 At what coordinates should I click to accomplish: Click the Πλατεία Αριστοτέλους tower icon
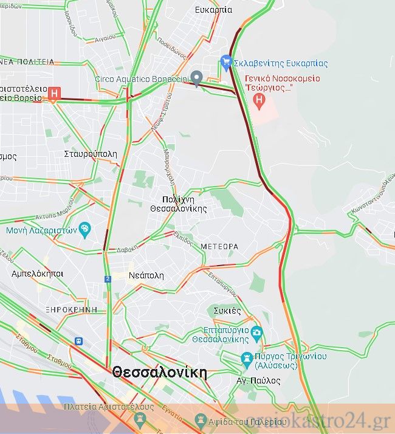(140, 420)
